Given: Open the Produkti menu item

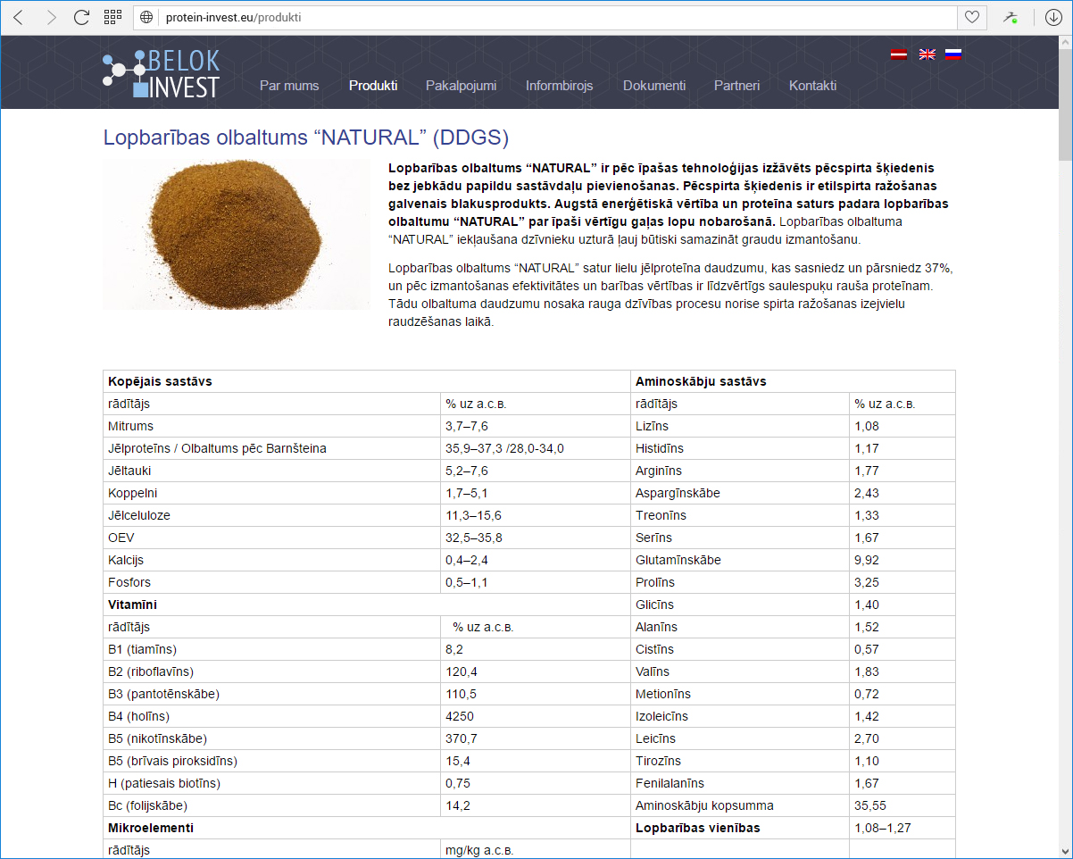Looking at the screenshot, I should pos(373,86).
